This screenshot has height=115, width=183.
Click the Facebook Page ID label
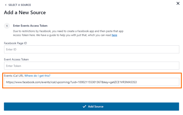15,43
